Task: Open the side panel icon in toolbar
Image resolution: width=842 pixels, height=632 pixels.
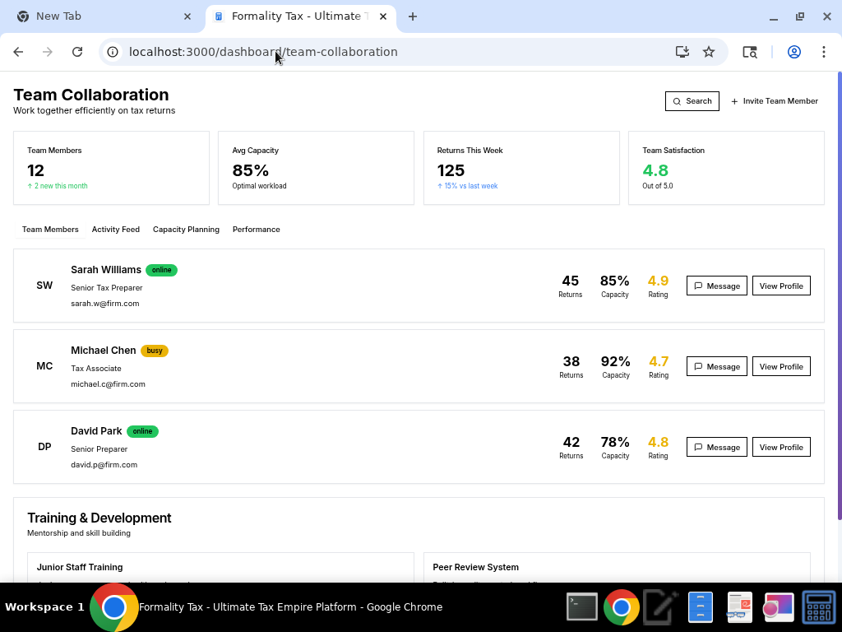Action: point(749,52)
